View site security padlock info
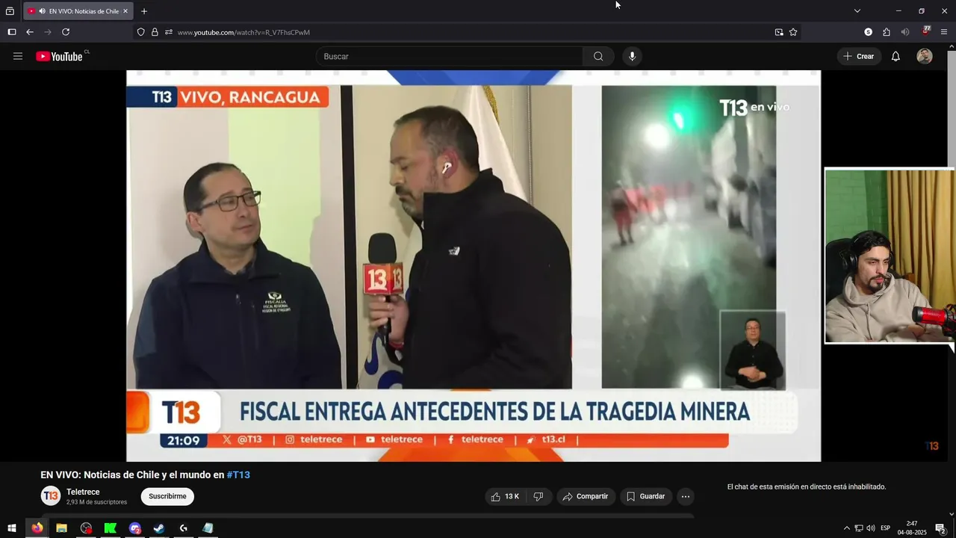This screenshot has width=956, height=538. click(x=155, y=32)
